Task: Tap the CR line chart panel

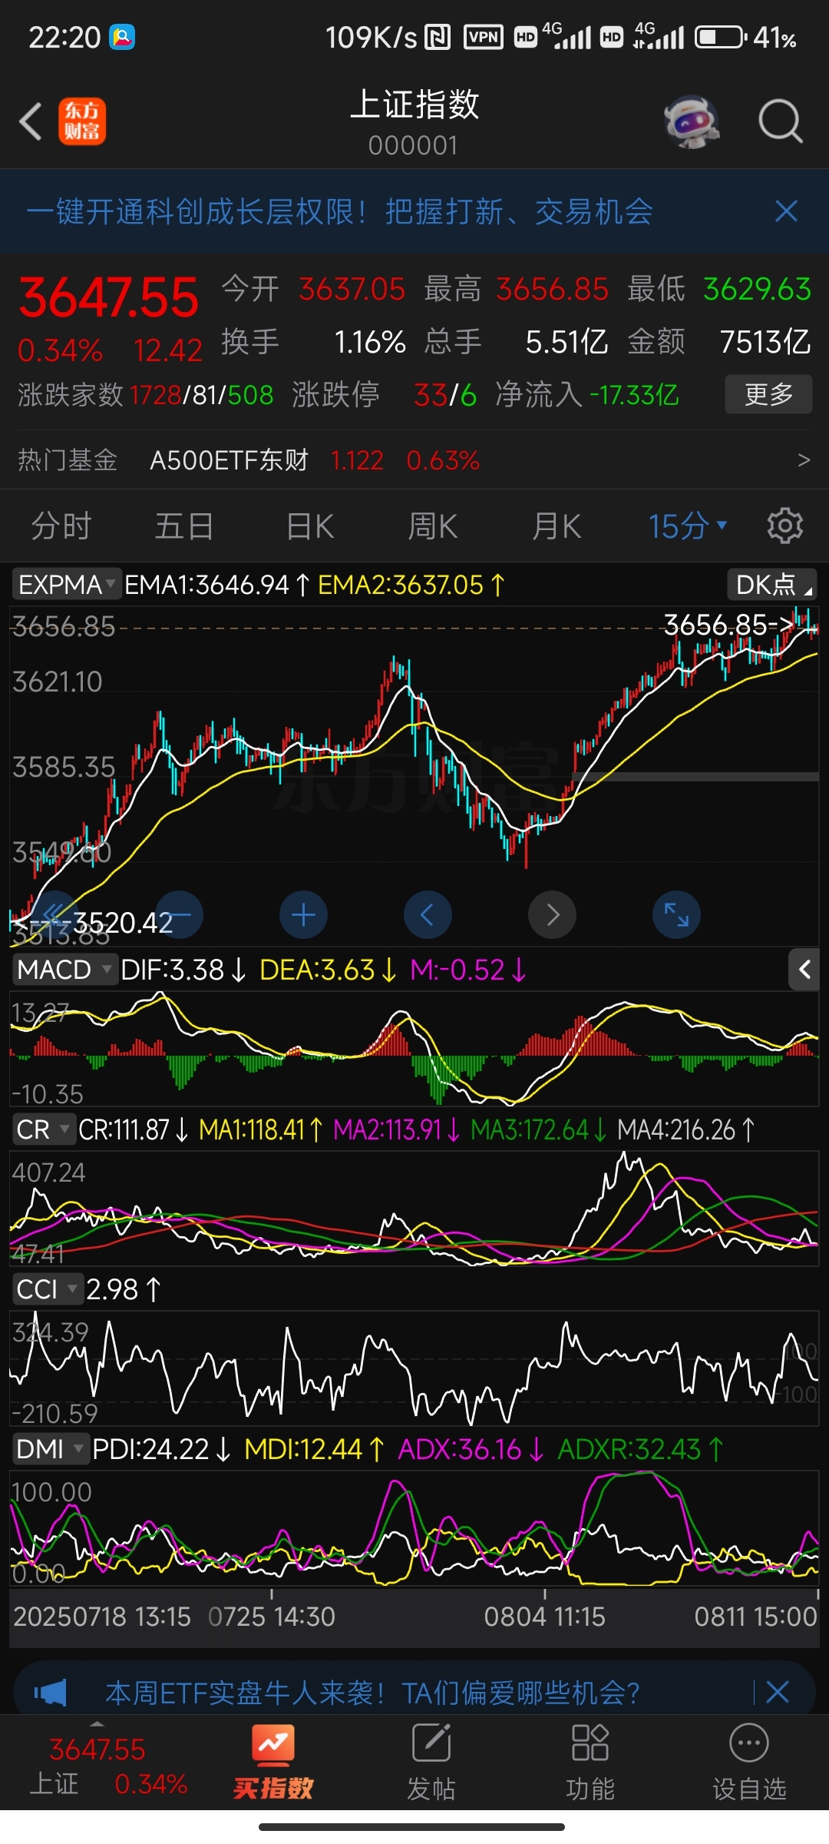Action: (414, 1208)
